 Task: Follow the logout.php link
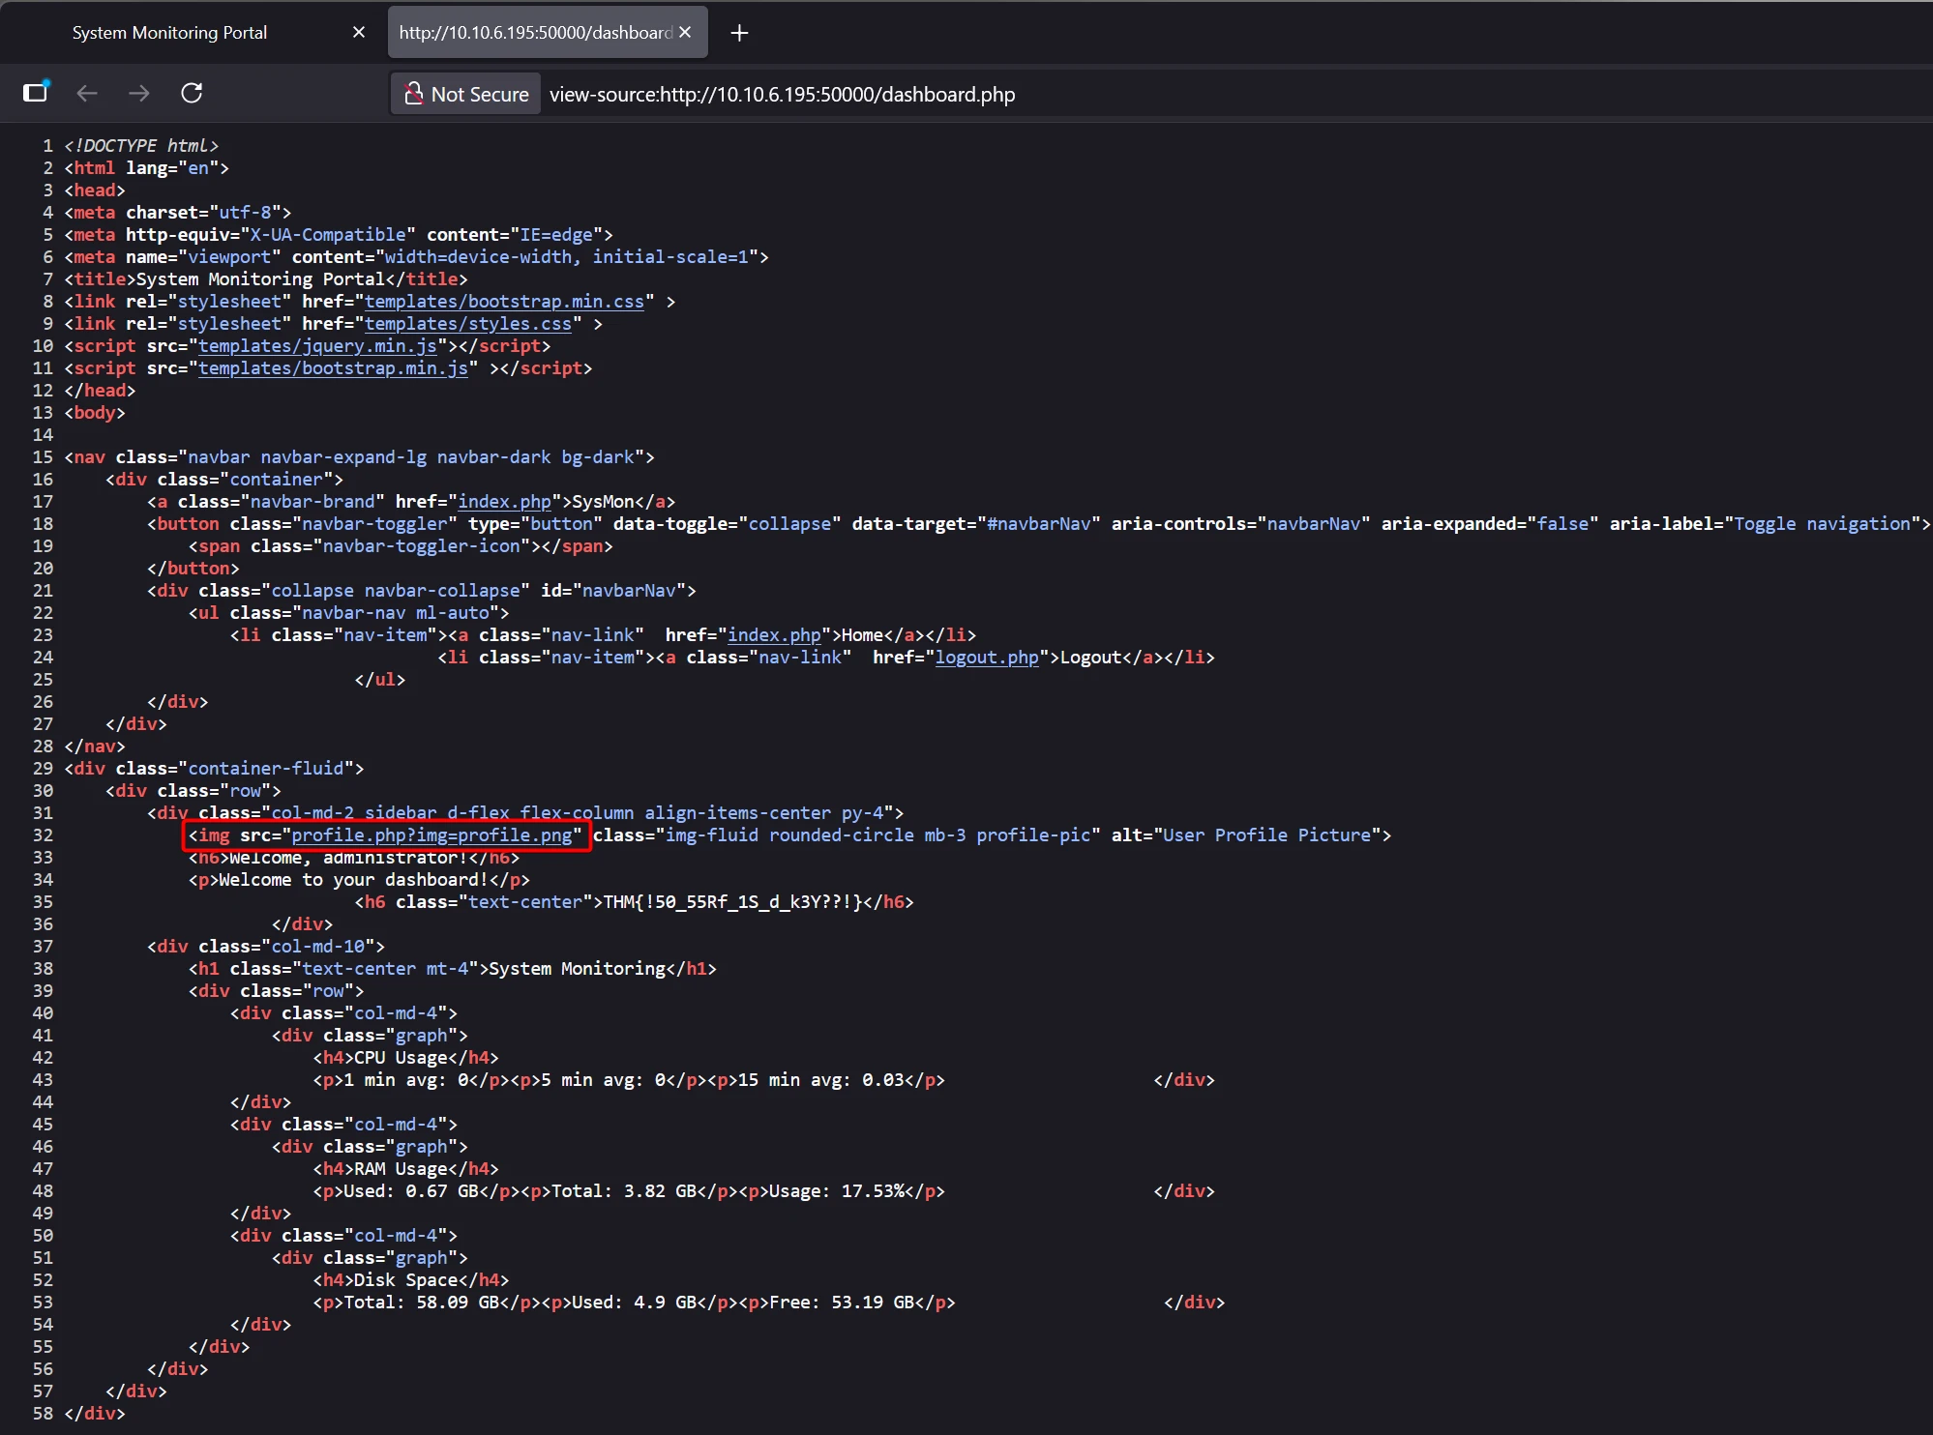[x=986, y=658]
